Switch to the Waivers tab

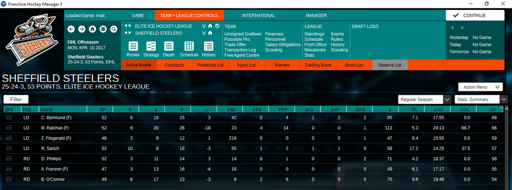282,65
